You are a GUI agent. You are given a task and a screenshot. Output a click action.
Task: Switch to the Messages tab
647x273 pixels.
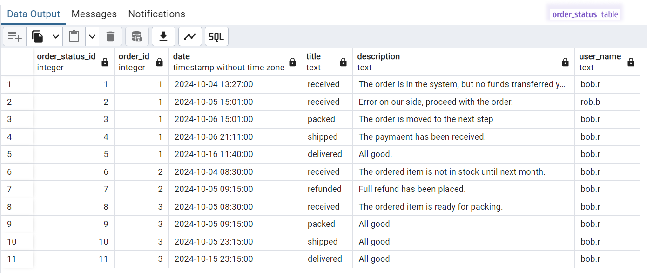(94, 14)
